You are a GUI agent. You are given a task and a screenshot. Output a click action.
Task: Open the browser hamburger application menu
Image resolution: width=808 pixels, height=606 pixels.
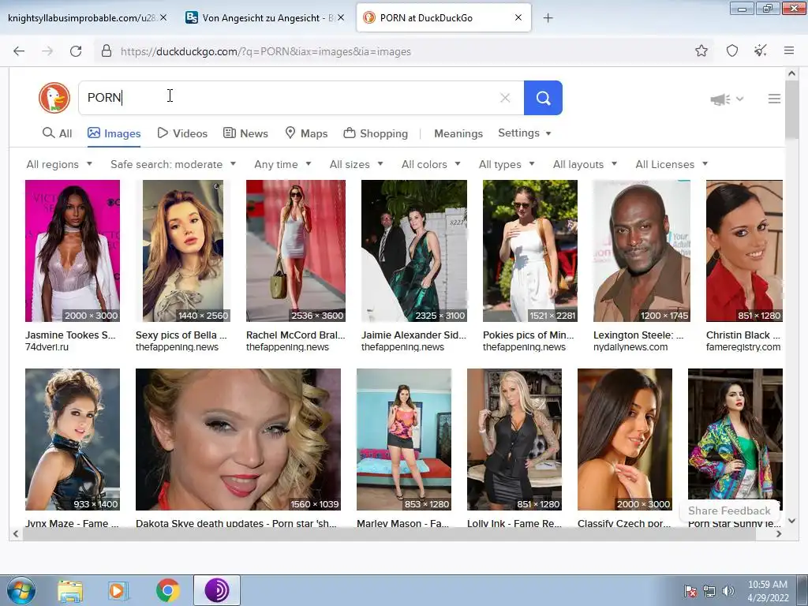point(789,50)
